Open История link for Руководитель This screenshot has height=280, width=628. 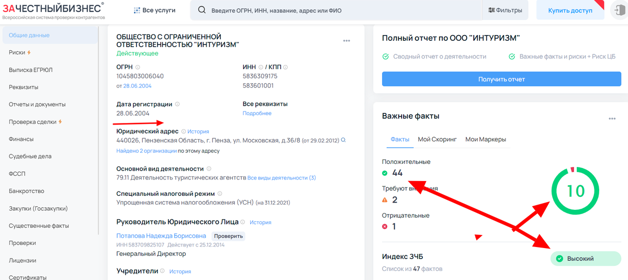click(x=261, y=222)
